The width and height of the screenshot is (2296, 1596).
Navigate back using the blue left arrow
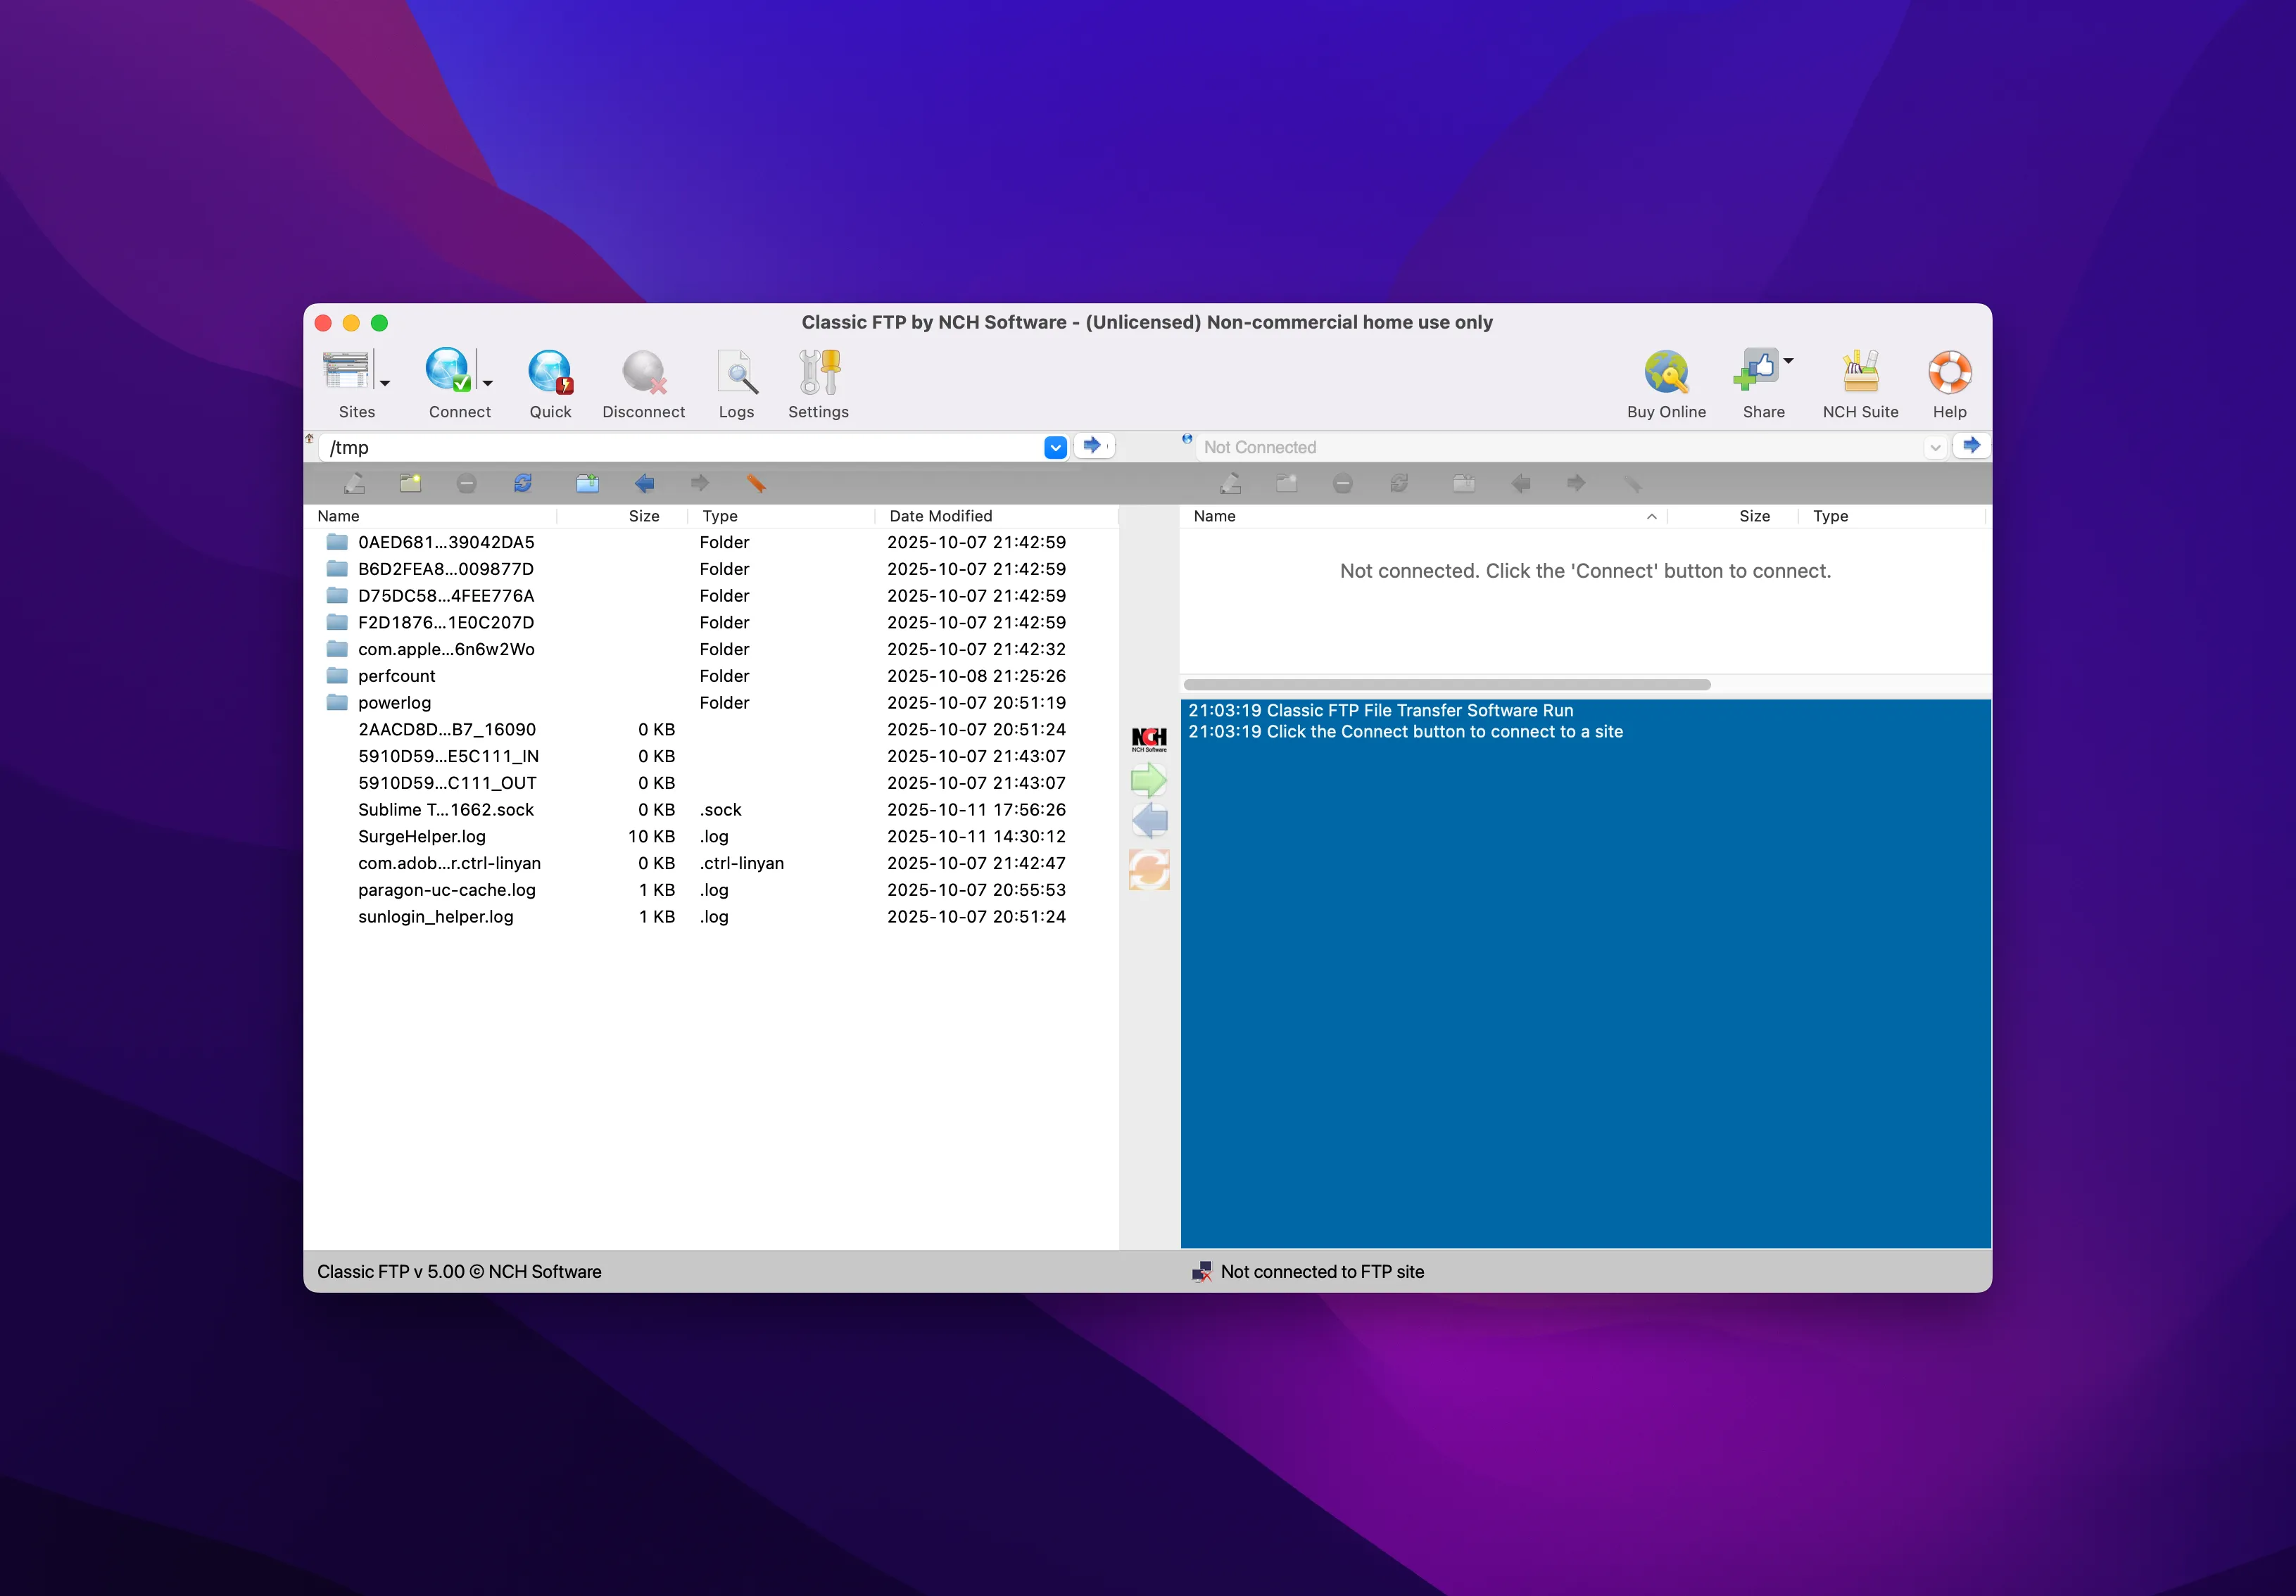tap(645, 483)
